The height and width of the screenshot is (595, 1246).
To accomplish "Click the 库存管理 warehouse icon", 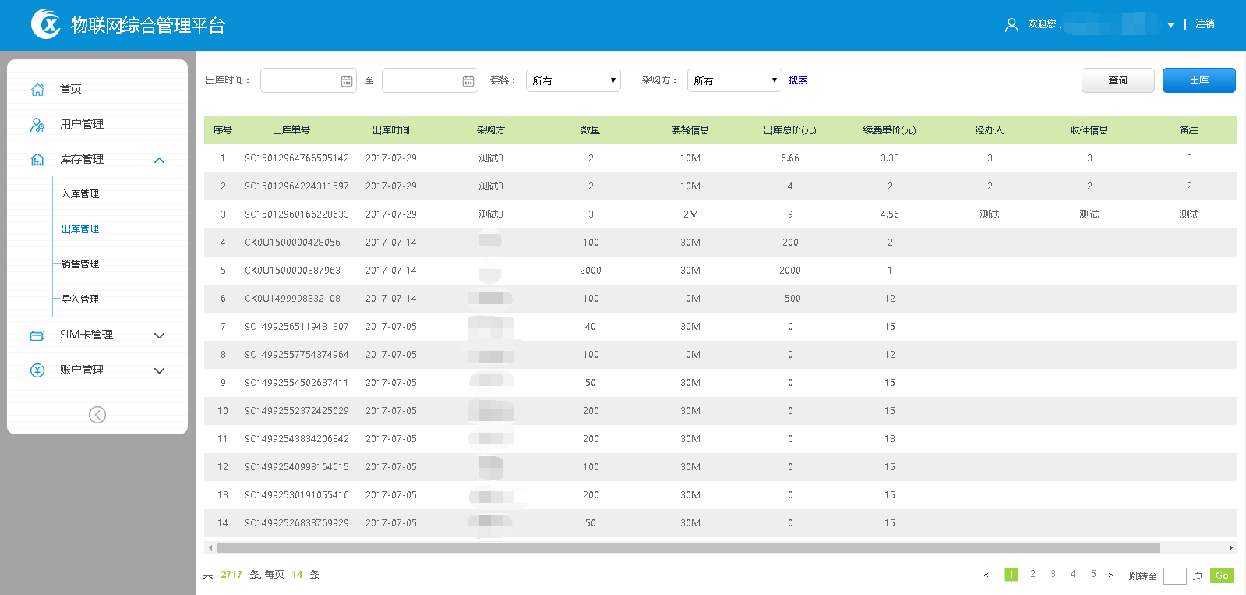I will click(x=37, y=160).
